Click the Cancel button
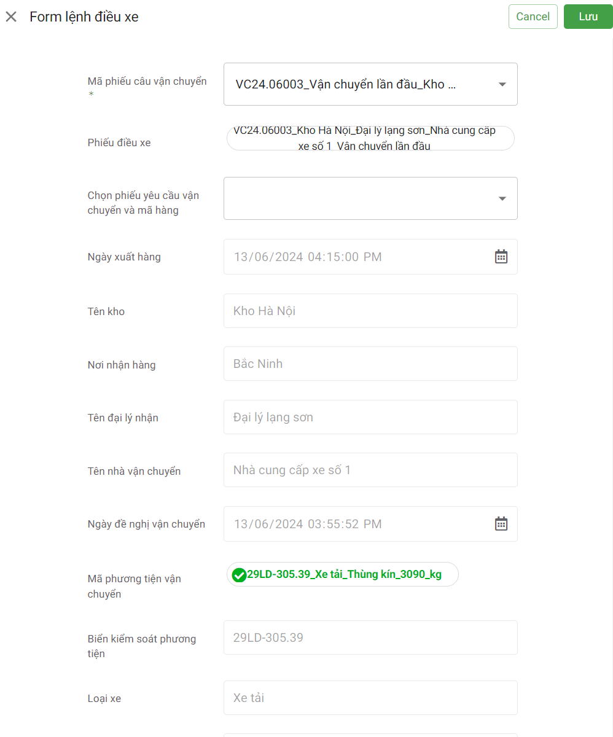 [533, 17]
